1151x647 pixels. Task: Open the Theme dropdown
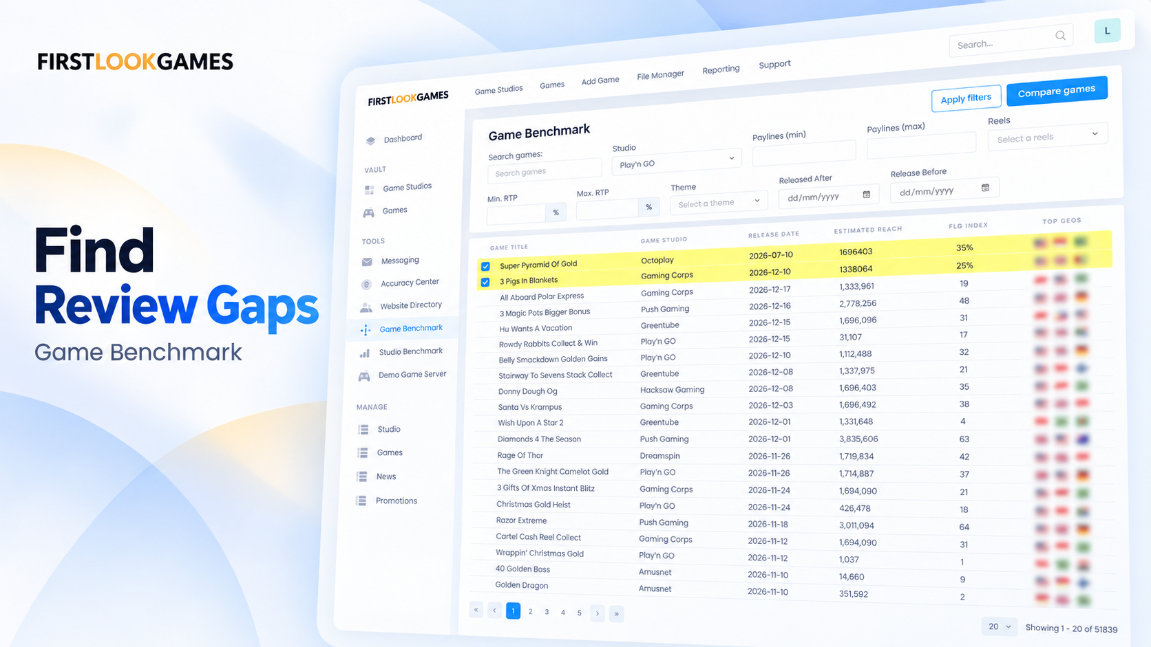718,203
